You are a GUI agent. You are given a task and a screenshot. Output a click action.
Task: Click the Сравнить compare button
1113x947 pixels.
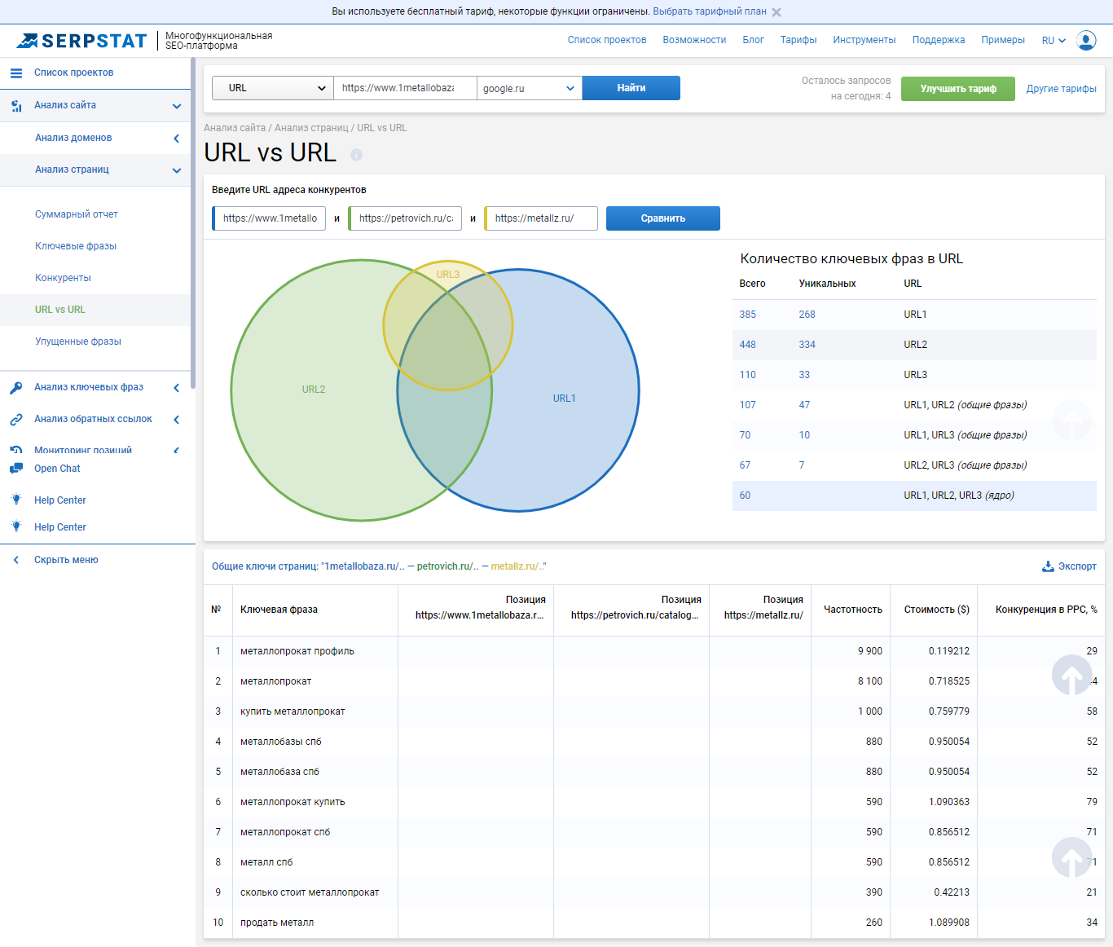click(663, 218)
